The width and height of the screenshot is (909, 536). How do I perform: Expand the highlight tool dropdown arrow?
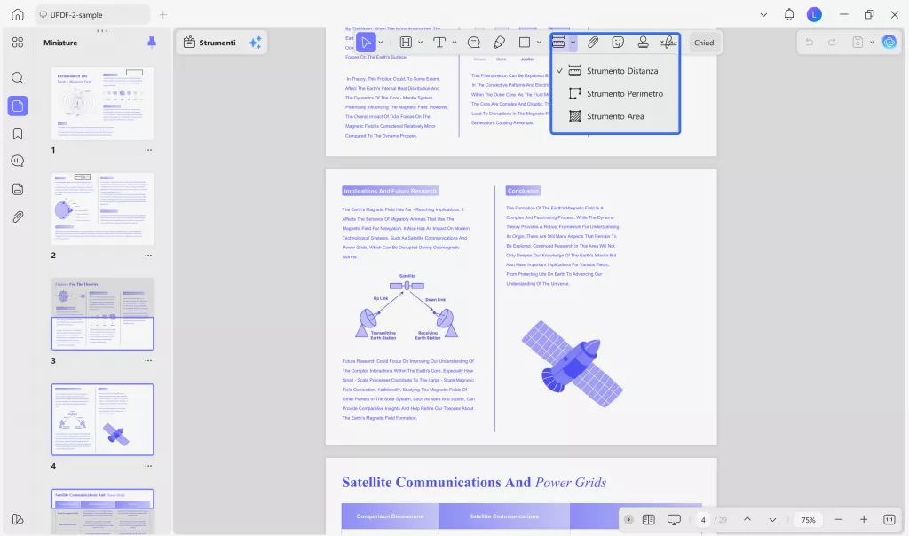pyautogui.click(x=420, y=43)
